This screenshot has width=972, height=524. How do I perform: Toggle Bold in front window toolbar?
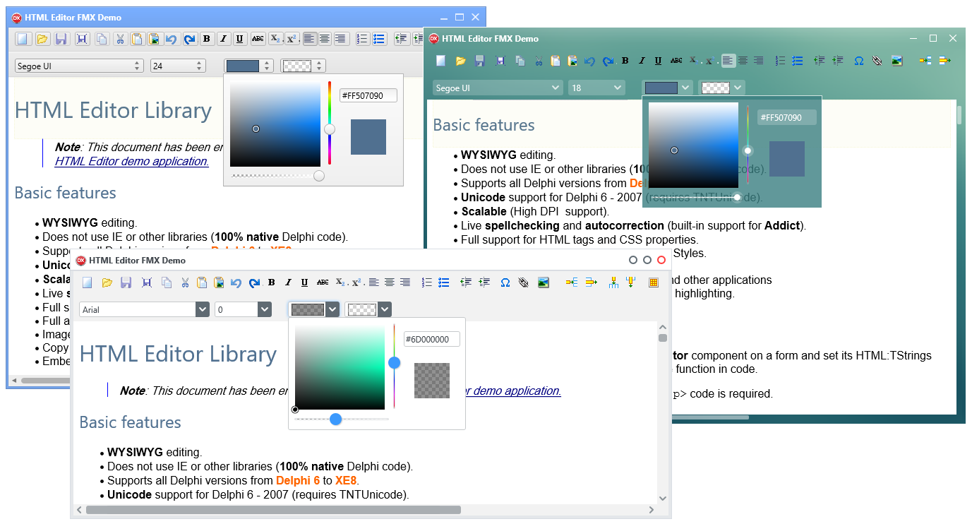272,282
